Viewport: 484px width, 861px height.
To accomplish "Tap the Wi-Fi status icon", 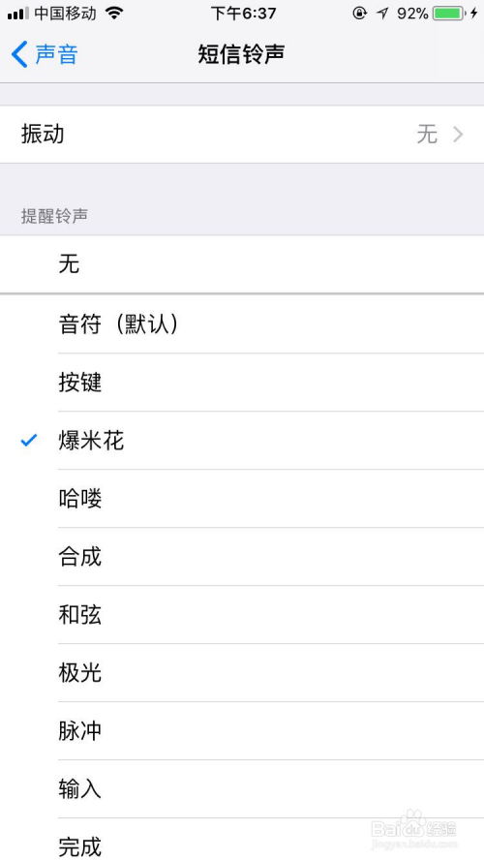I will pos(114,14).
